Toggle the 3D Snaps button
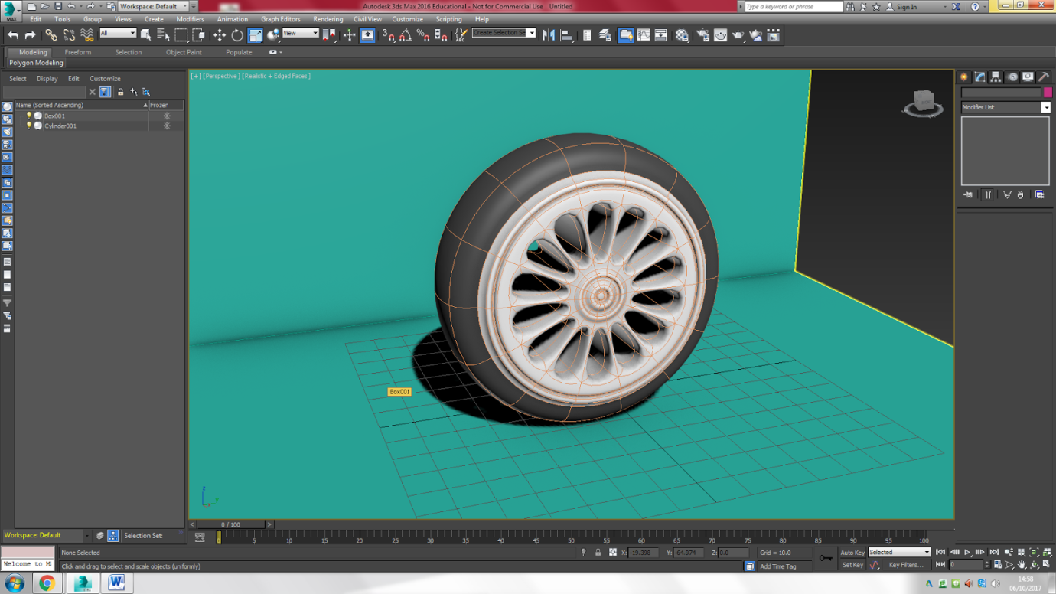1056x594 pixels. point(388,34)
